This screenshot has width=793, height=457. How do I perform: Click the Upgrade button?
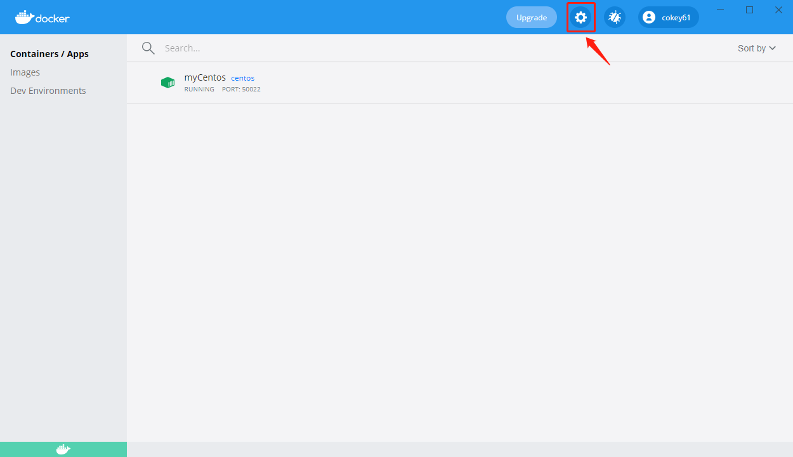pyautogui.click(x=531, y=17)
